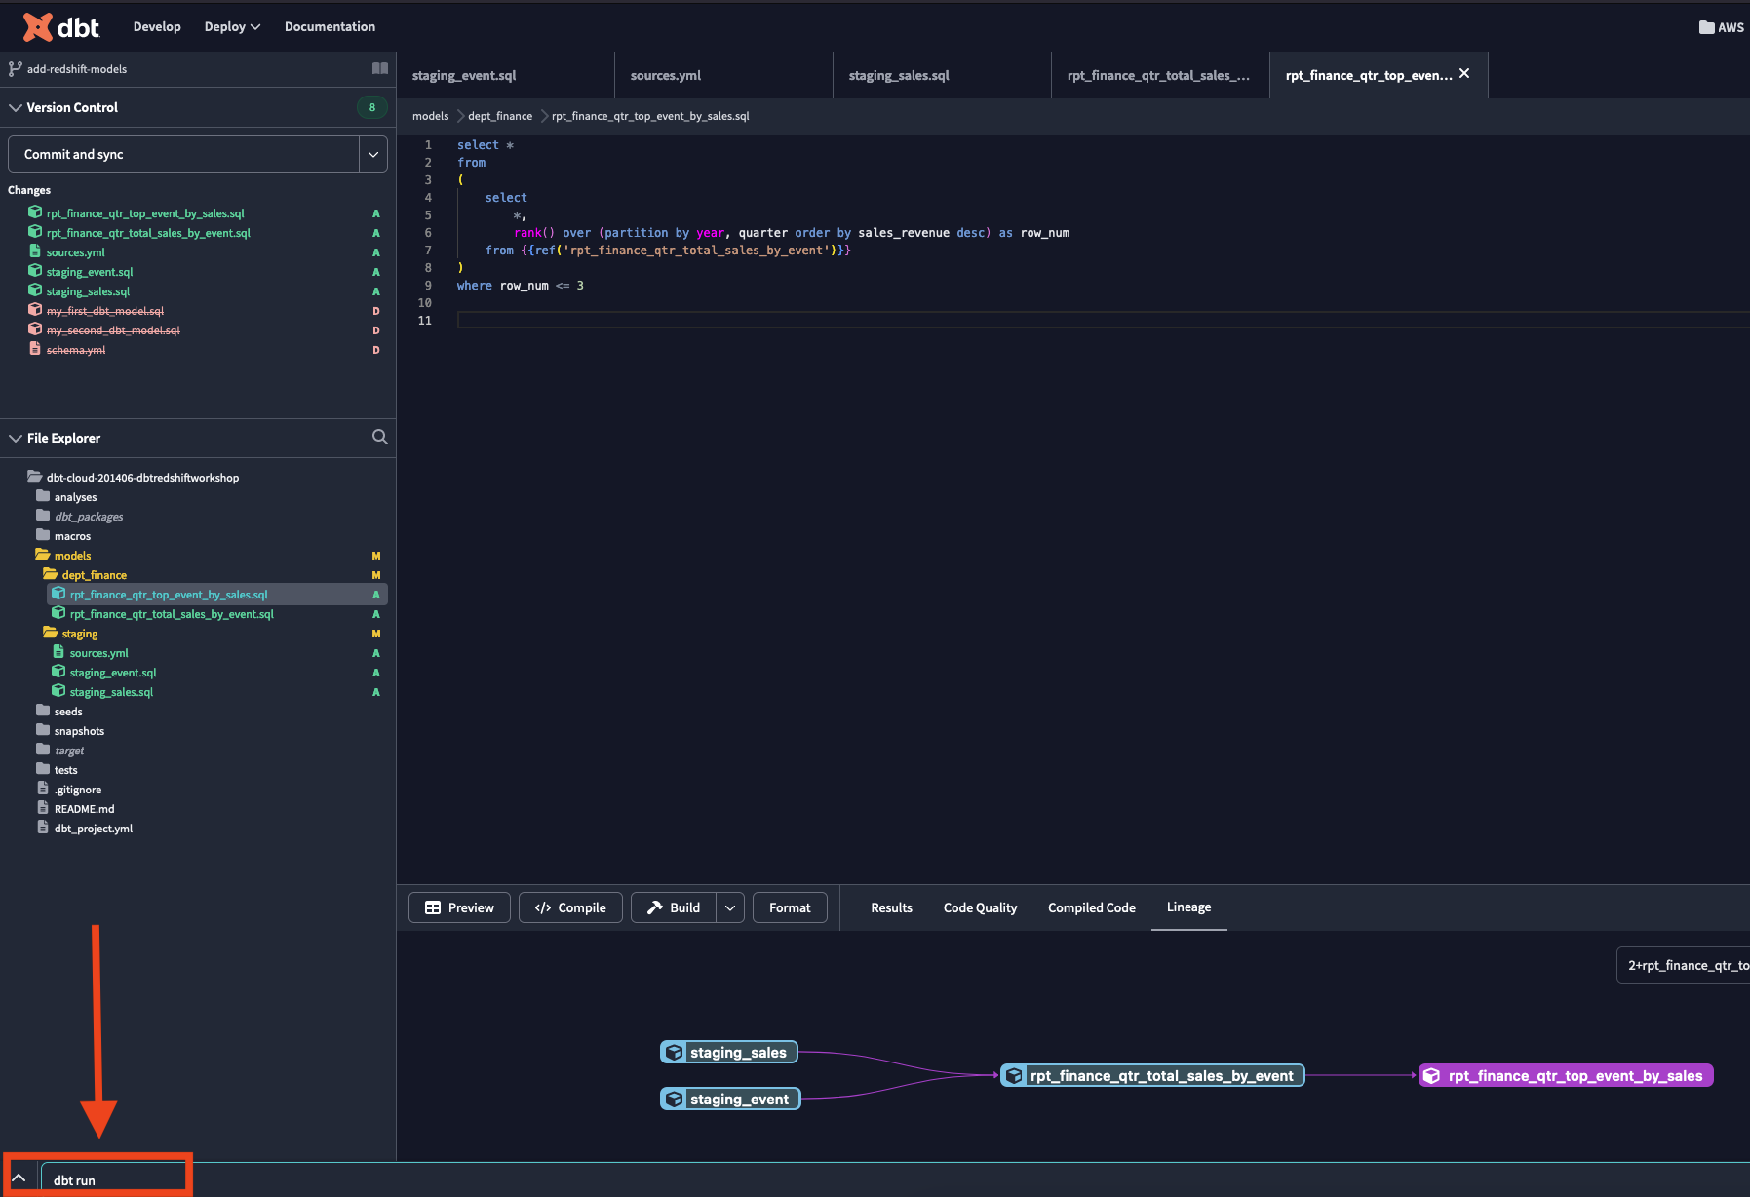The height and width of the screenshot is (1197, 1750).
Task: Click the staging_sales node in lineage
Action: pos(729,1053)
